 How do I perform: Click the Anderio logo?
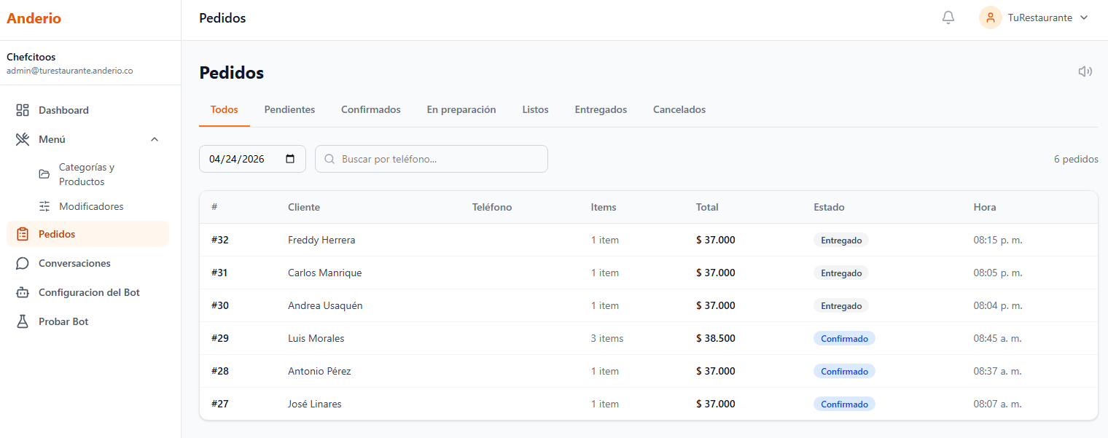click(x=34, y=18)
